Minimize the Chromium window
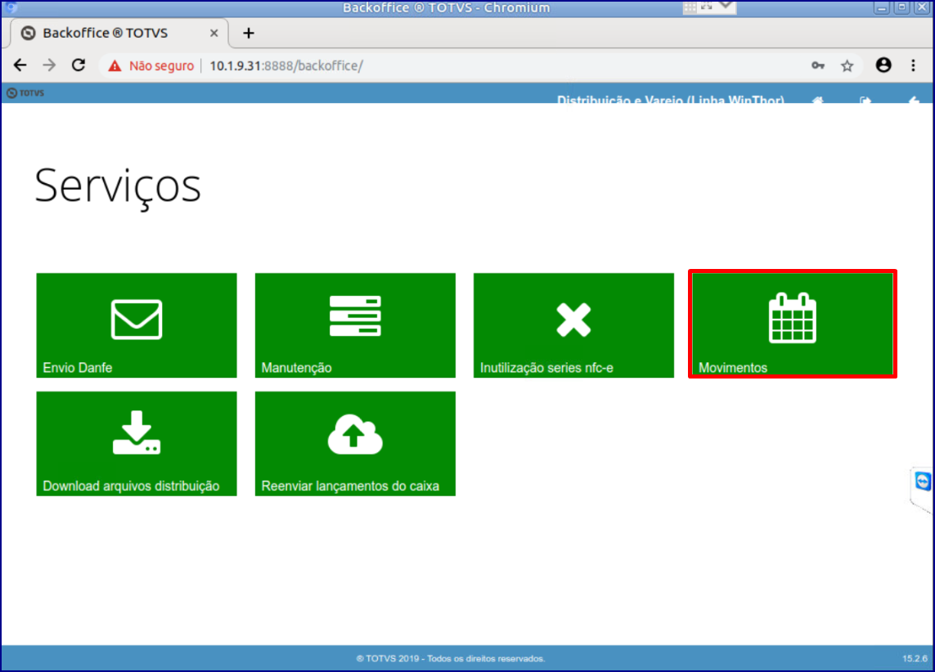This screenshot has height=672, width=935. 881,7
